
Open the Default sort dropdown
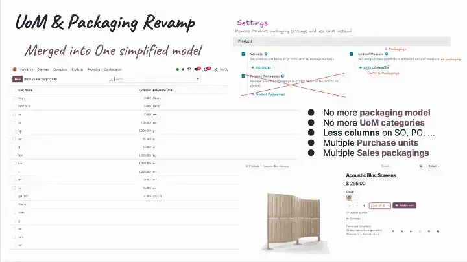[x=434, y=166]
